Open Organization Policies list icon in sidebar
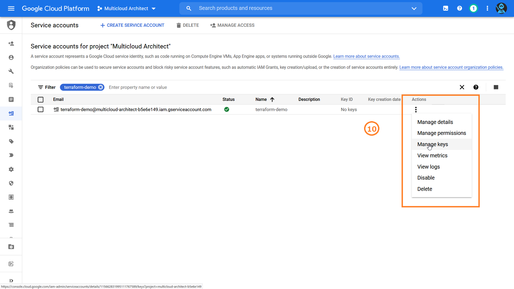Screen dimensions: 514x289 pos(11,99)
